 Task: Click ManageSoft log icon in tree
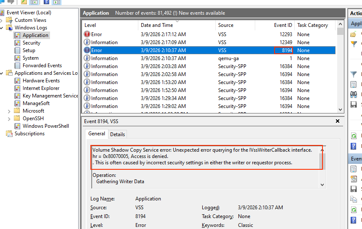point(17,103)
